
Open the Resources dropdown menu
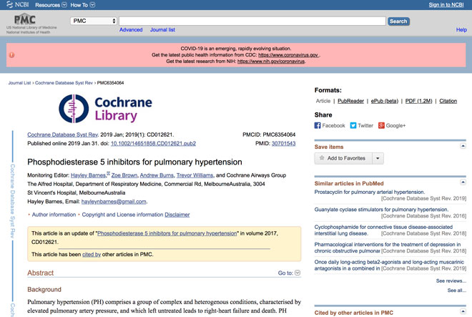tap(51, 5)
